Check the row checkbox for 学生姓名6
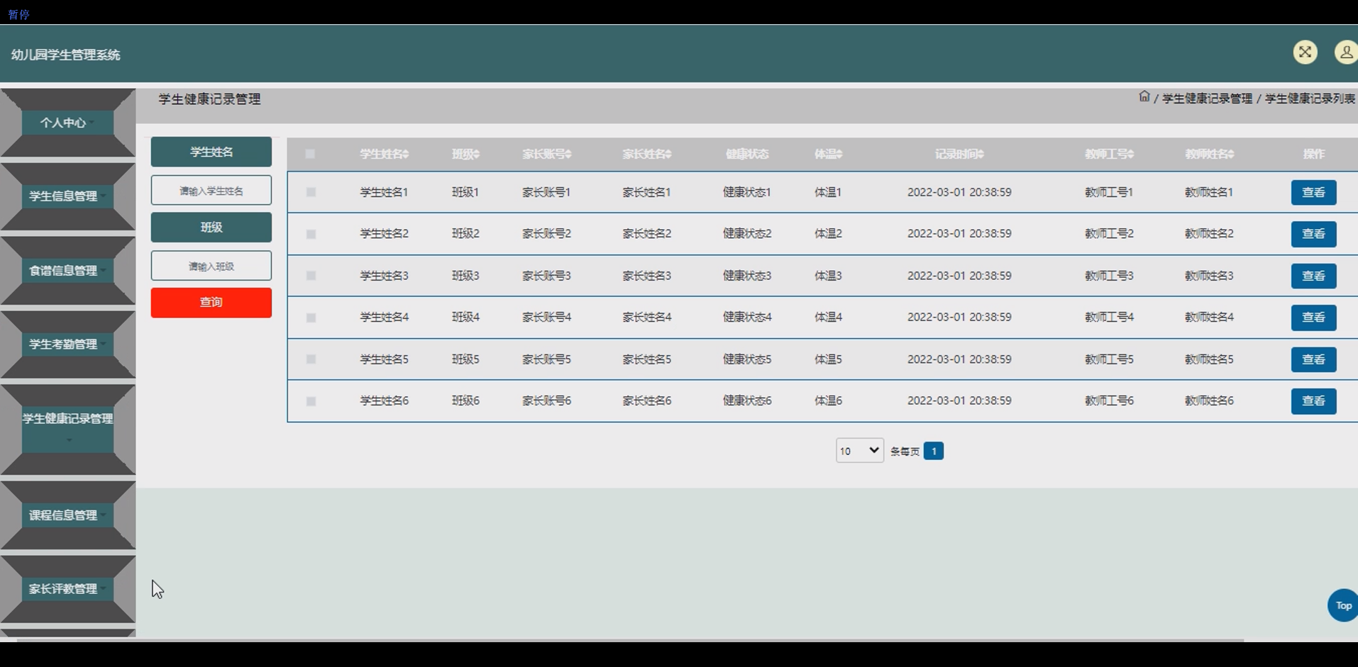Image resolution: width=1358 pixels, height=667 pixels. pyautogui.click(x=311, y=401)
